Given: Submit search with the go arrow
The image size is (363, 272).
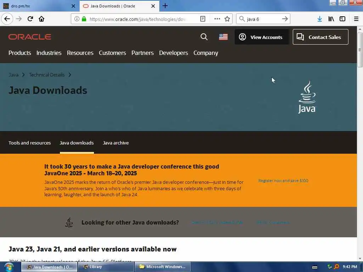Looking at the screenshot, I should coord(285,19).
